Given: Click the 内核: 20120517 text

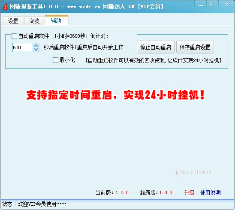Looking at the screenshot, I should tap(194, 172).
